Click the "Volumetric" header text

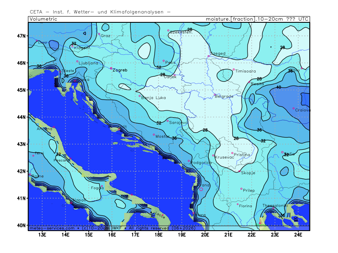tap(43, 19)
